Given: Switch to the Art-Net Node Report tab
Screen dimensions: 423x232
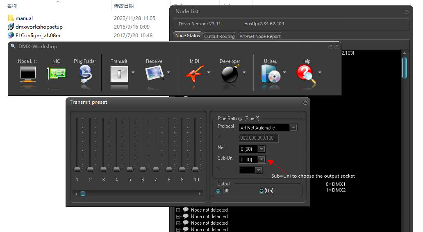Looking at the screenshot, I should point(260,36).
